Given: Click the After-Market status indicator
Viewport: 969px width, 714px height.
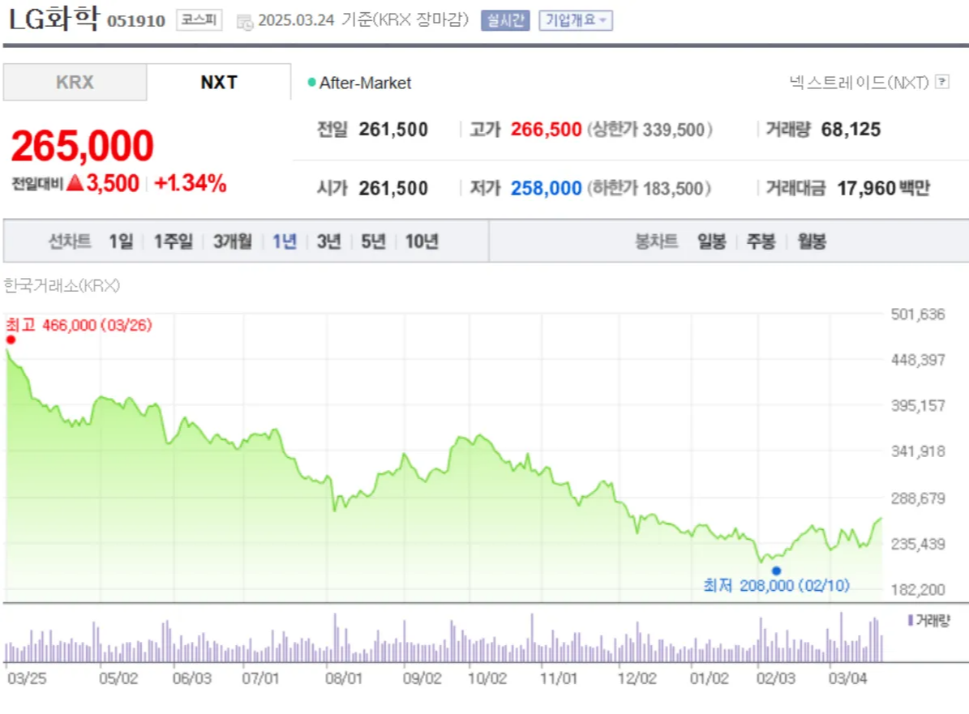Looking at the screenshot, I should point(360,83).
